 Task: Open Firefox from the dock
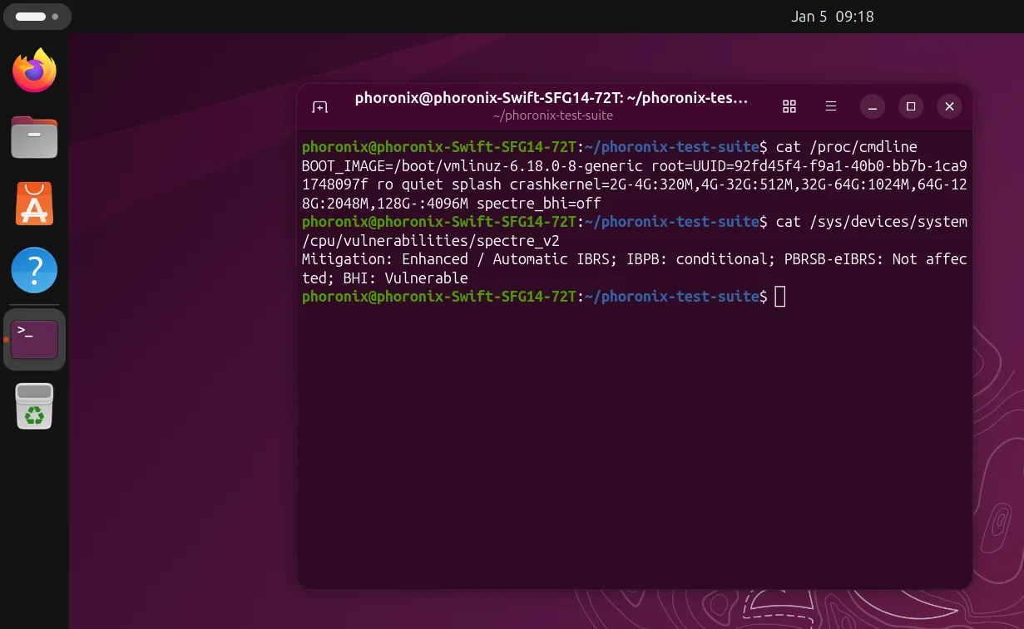click(34, 71)
